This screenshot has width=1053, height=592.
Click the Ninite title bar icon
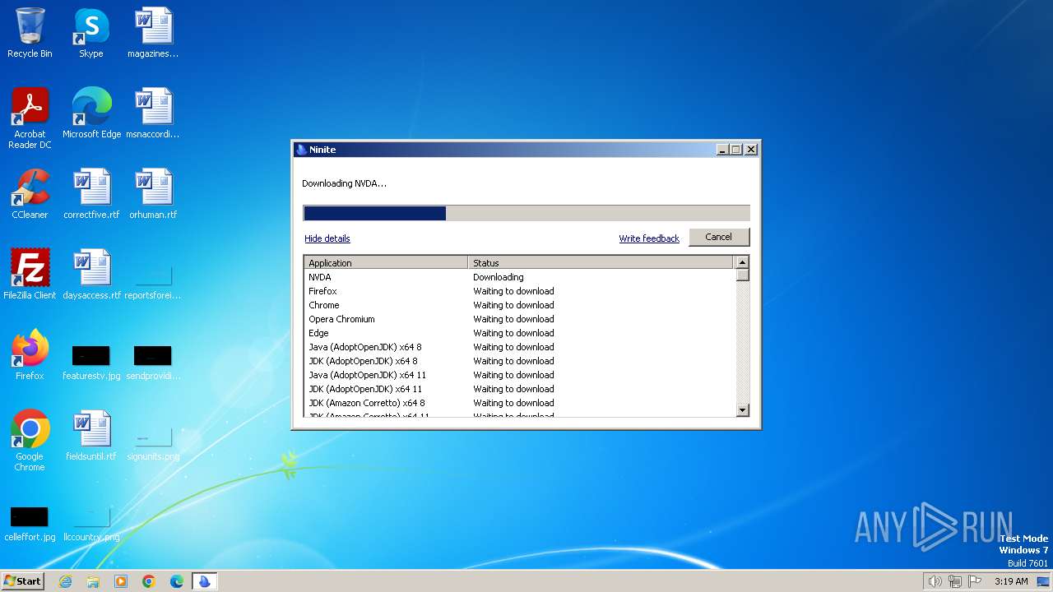click(x=301, y=150)
